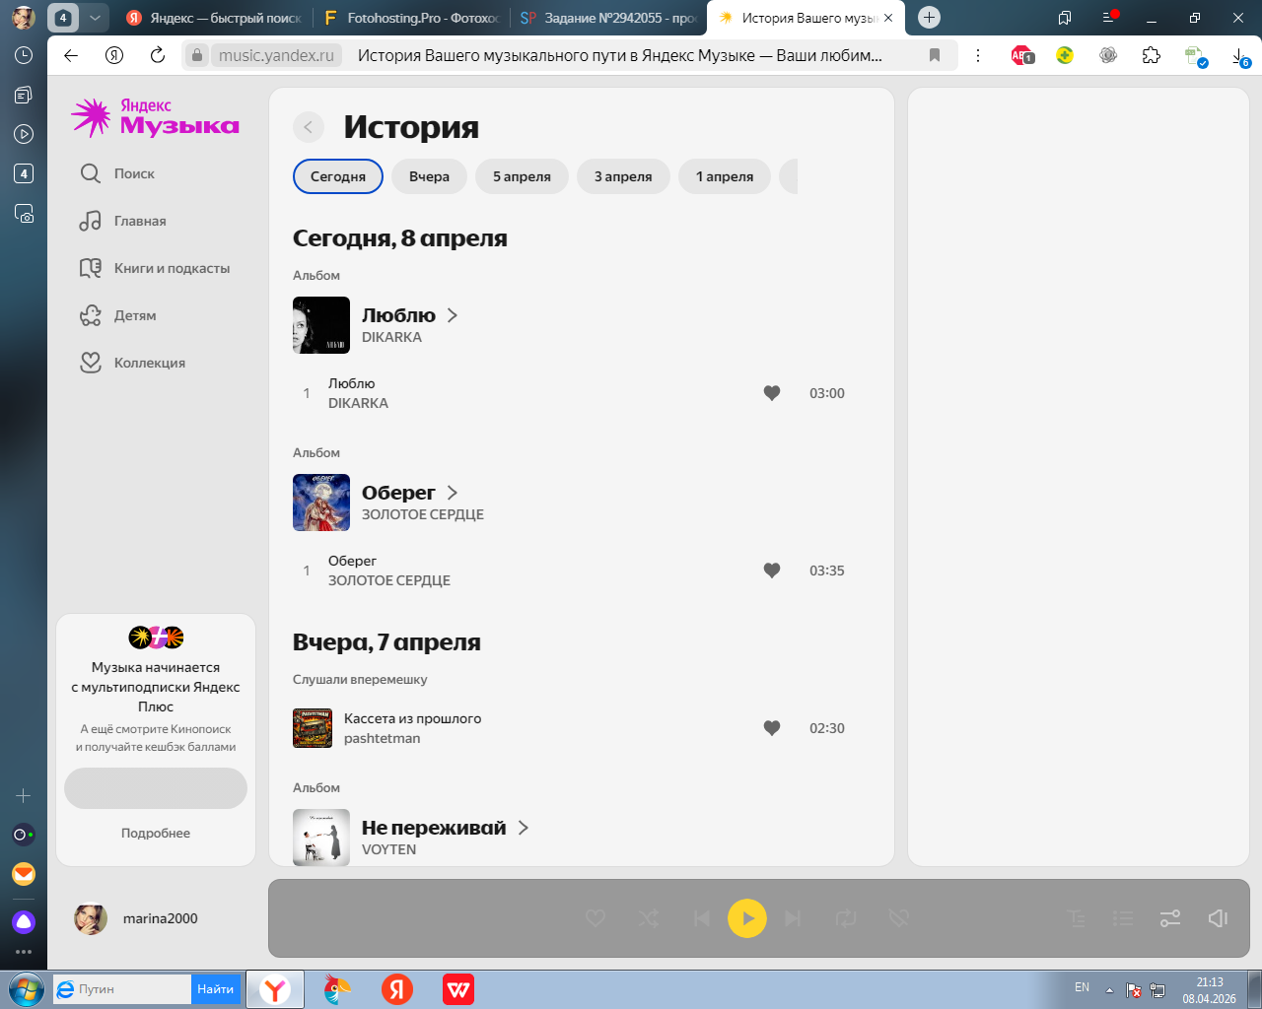Skip to next track in player
The height and width of the screenshot is (1009, 1262).
tap(793, 918)
